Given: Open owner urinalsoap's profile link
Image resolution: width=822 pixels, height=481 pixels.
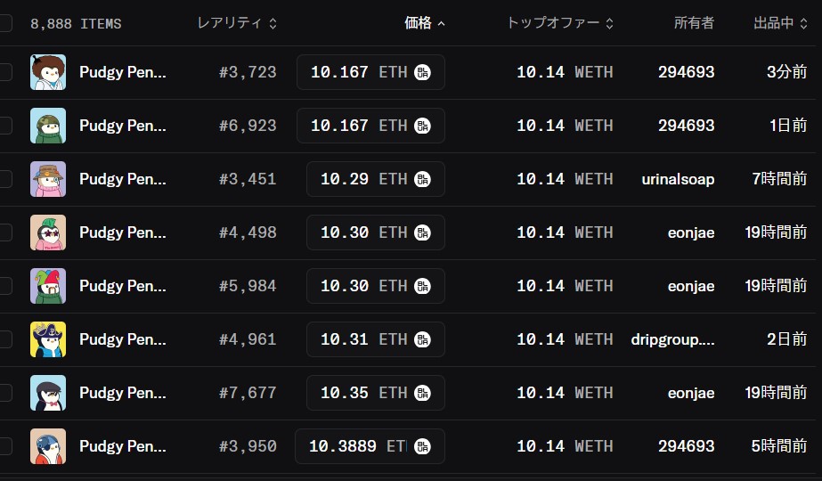Looking at the screenshot, I should [x=678, y=179].
